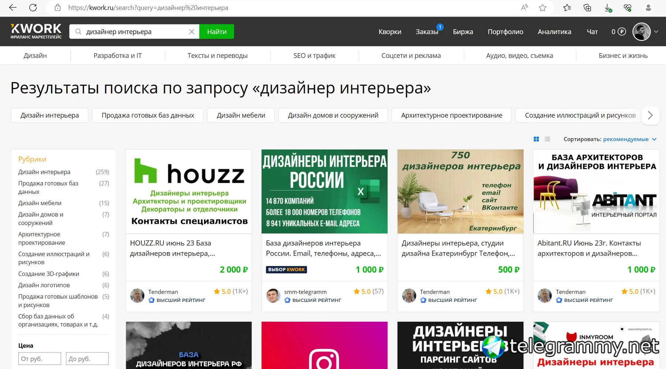Open the Дизайн category
The height and width of the screenshot is (369, 666).
(35, 56)
